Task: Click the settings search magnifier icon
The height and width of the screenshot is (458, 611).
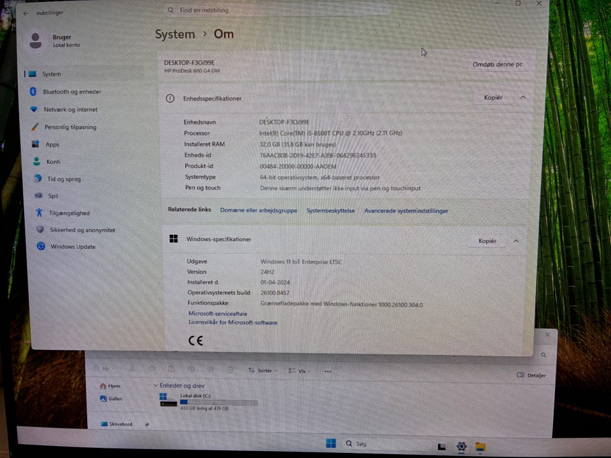Action: pyautogui.click(x=171, y=10)
